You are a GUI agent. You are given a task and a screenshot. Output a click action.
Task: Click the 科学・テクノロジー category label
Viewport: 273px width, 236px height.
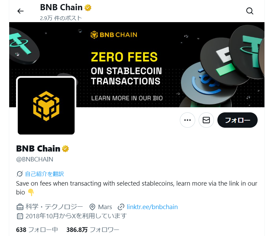[54, 207]
